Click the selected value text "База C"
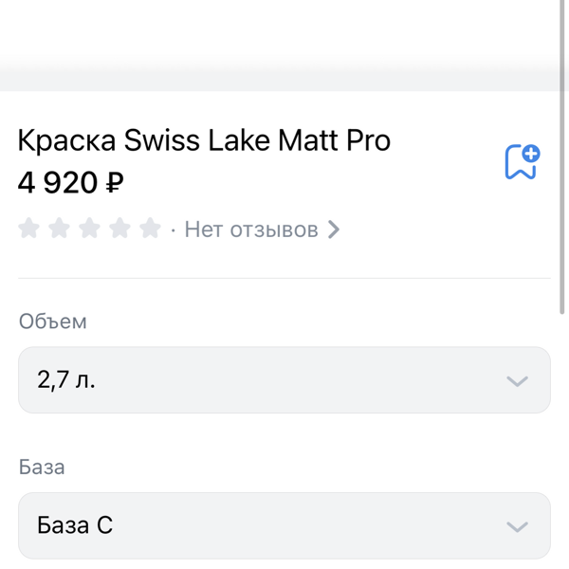 pos(75,525)
